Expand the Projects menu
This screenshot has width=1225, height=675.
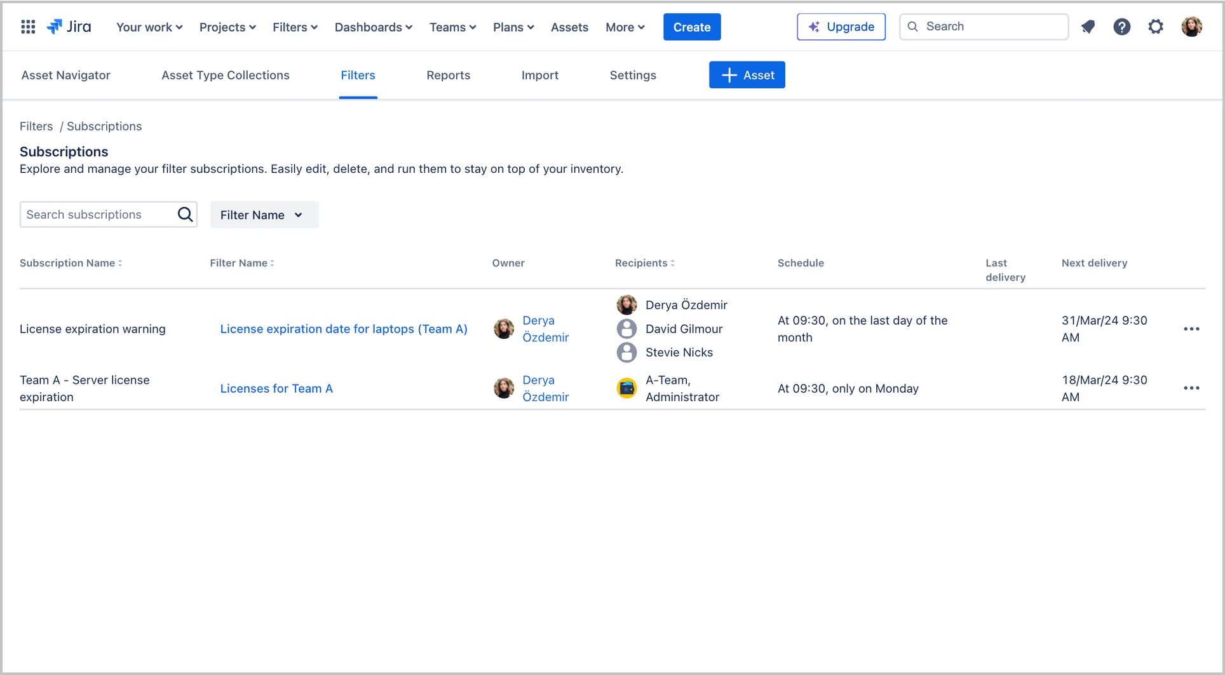pyautogui.click(x=227, y=27)
